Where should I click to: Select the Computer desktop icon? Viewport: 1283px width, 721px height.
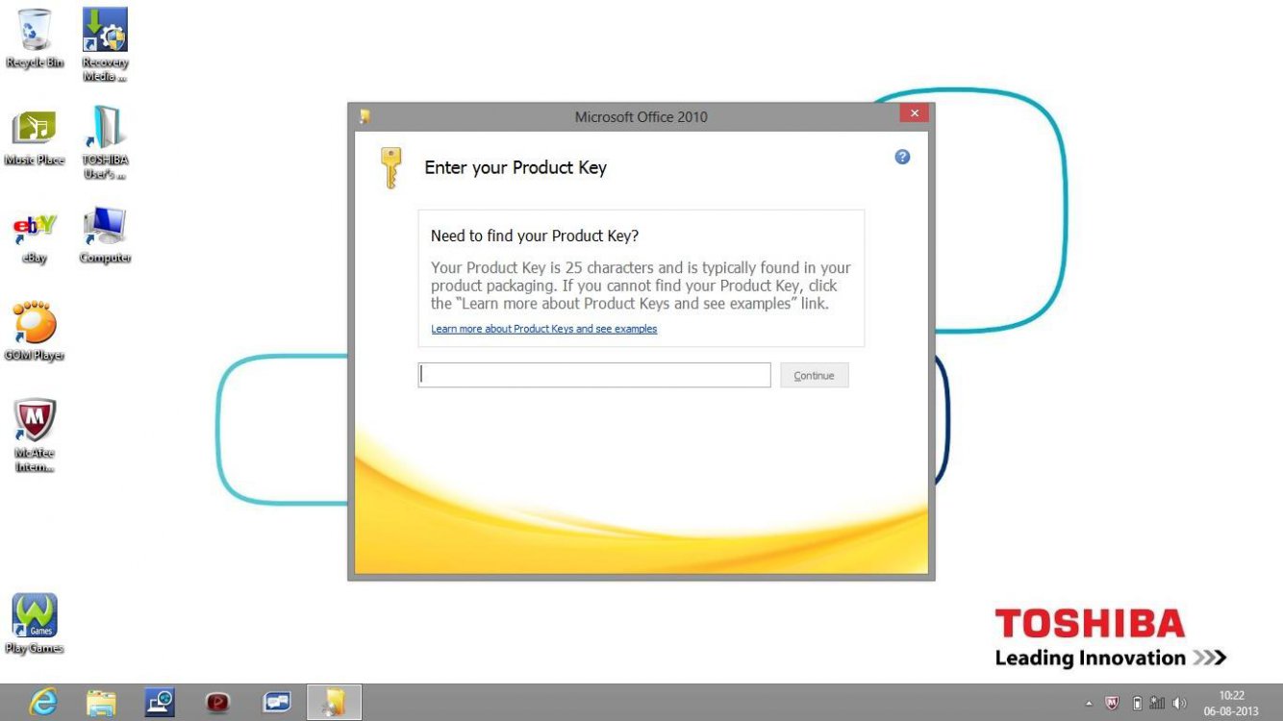pyautogui.click(x=105, y=235)
